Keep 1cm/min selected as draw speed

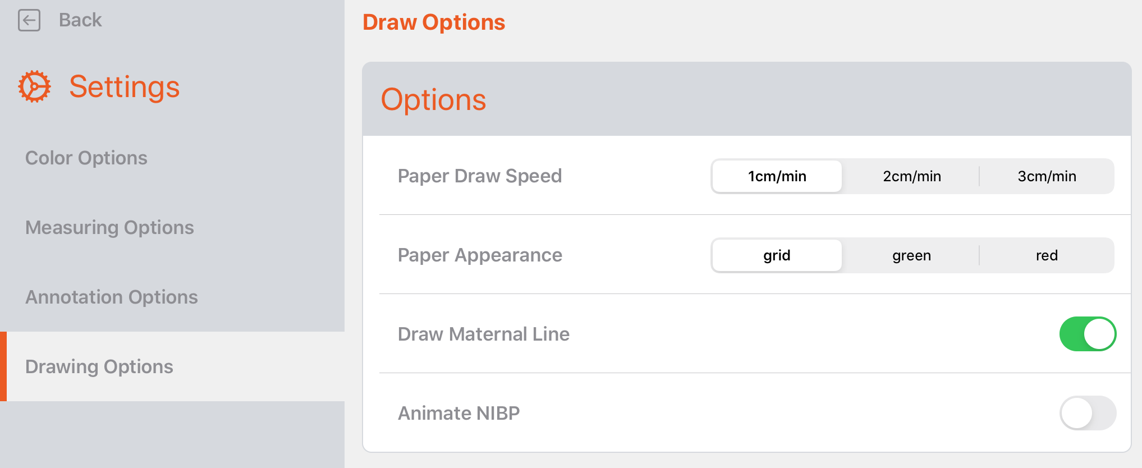777,176
